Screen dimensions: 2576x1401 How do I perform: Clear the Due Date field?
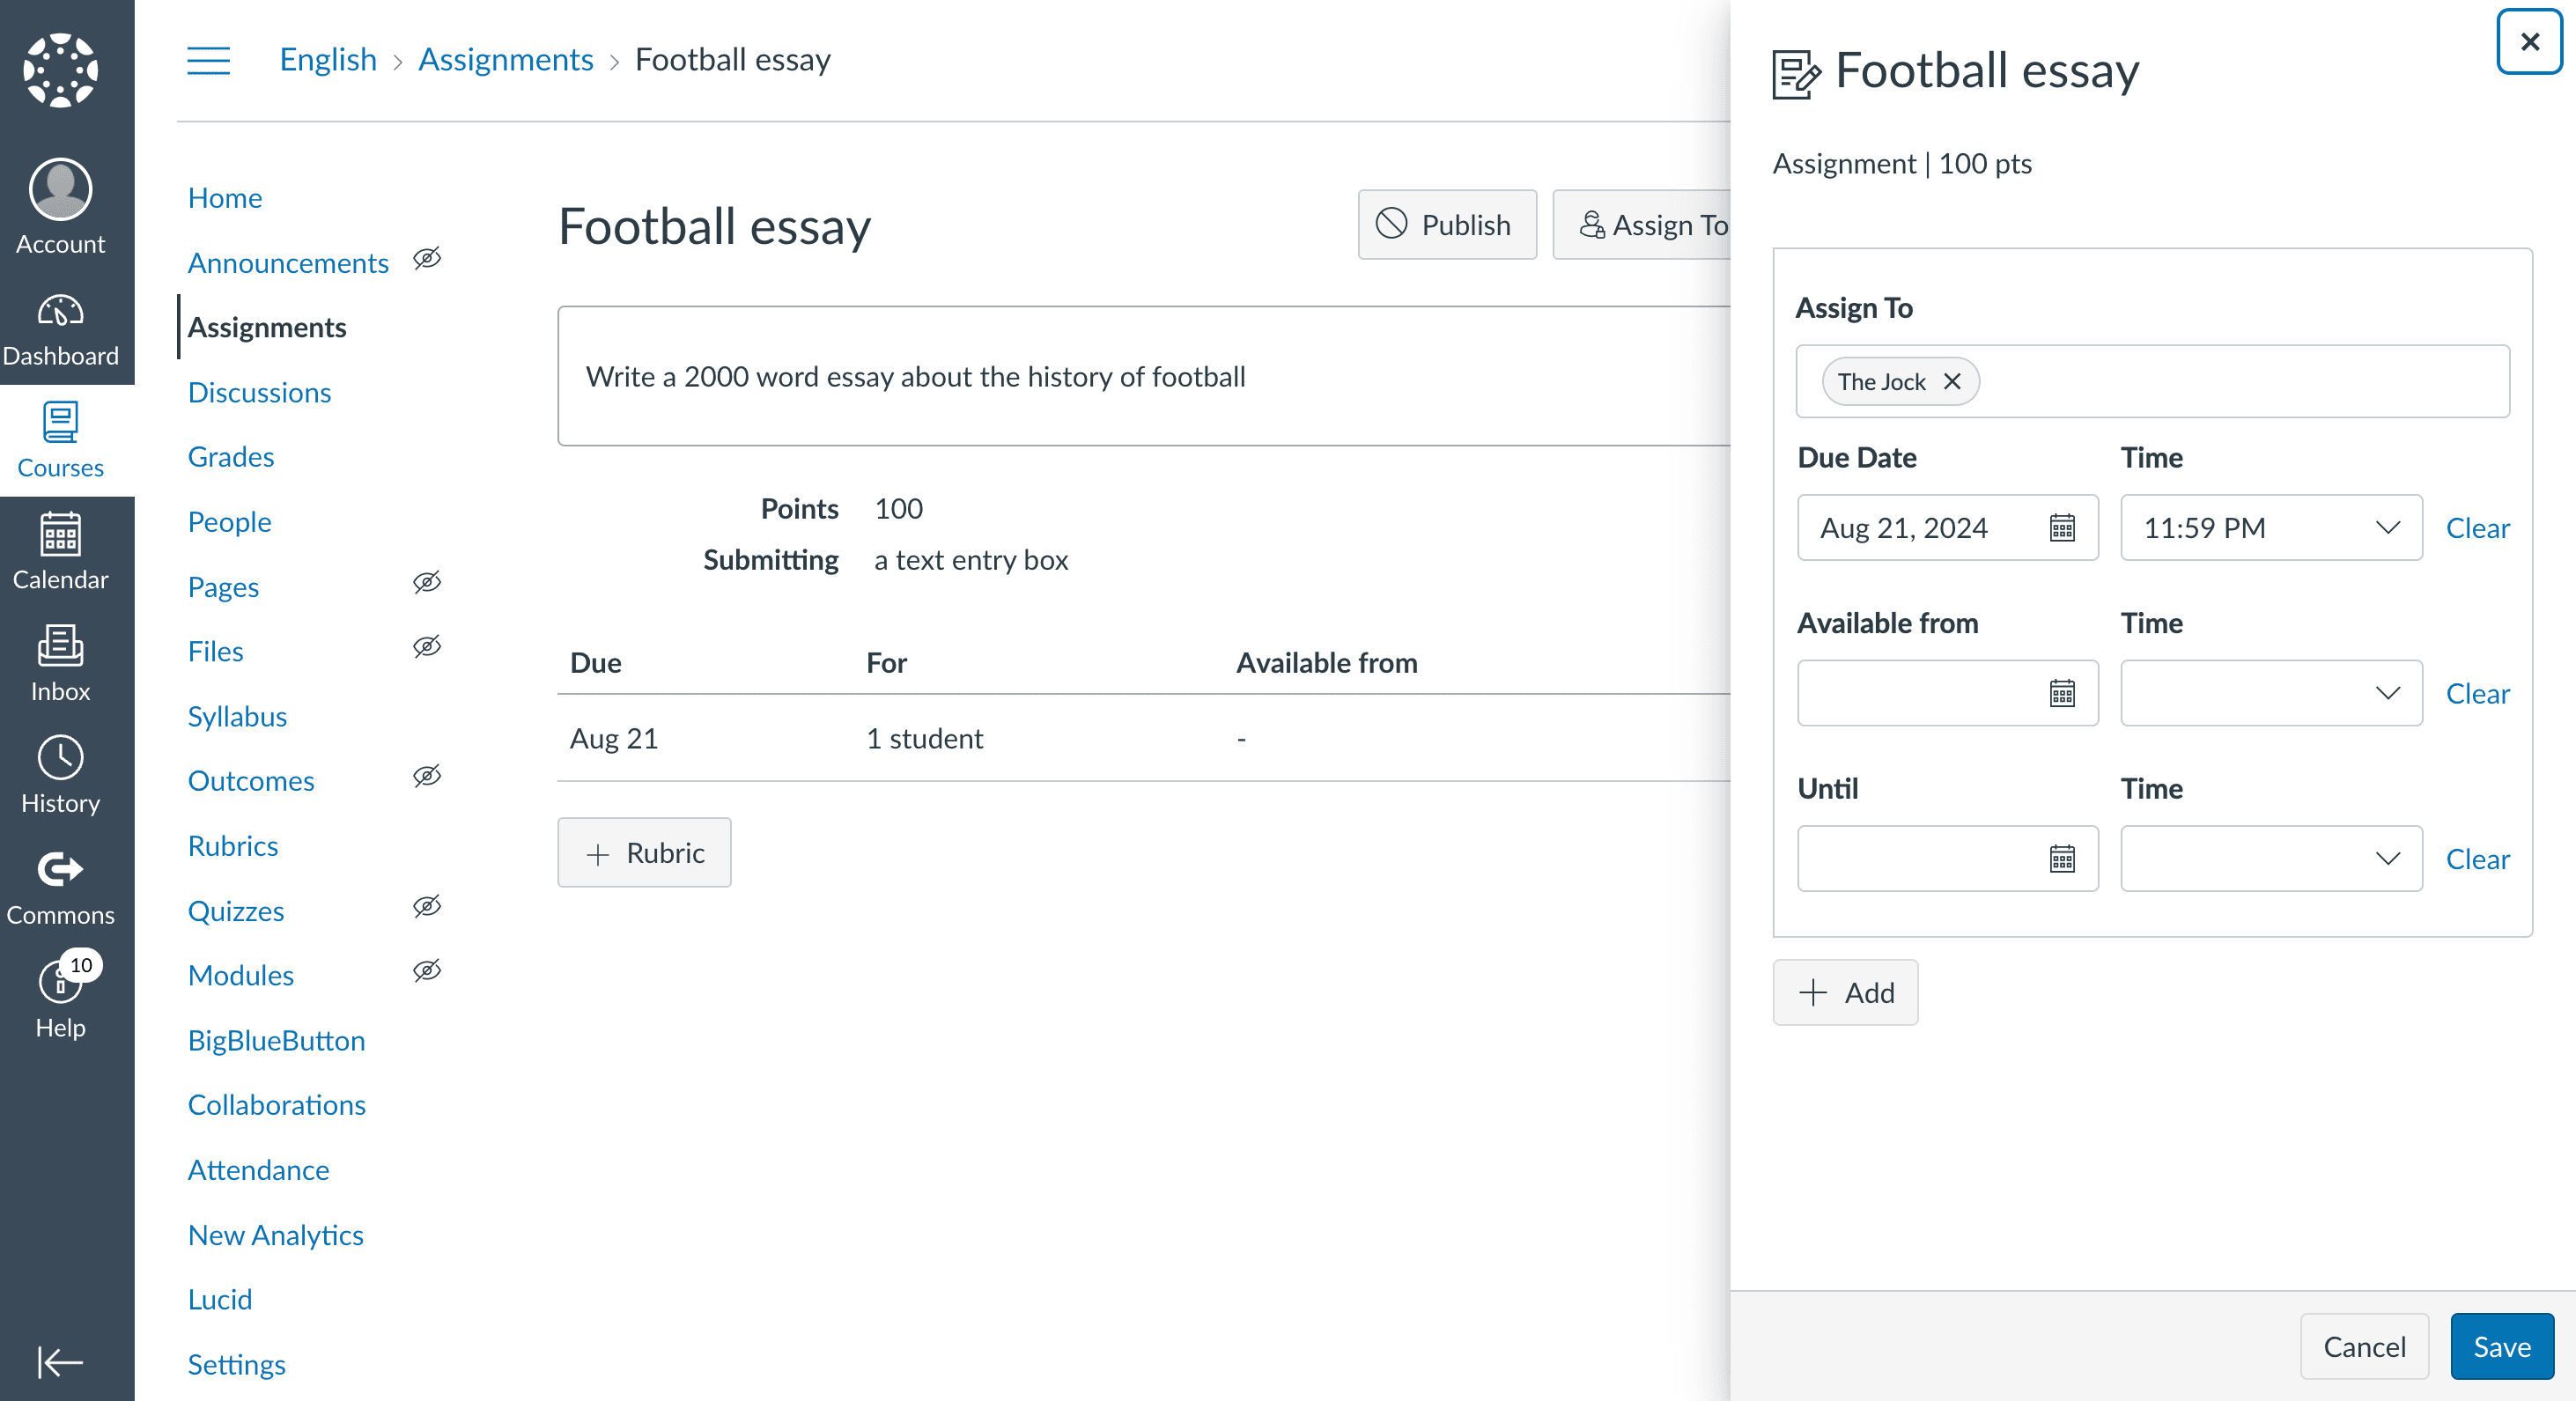2476,528
